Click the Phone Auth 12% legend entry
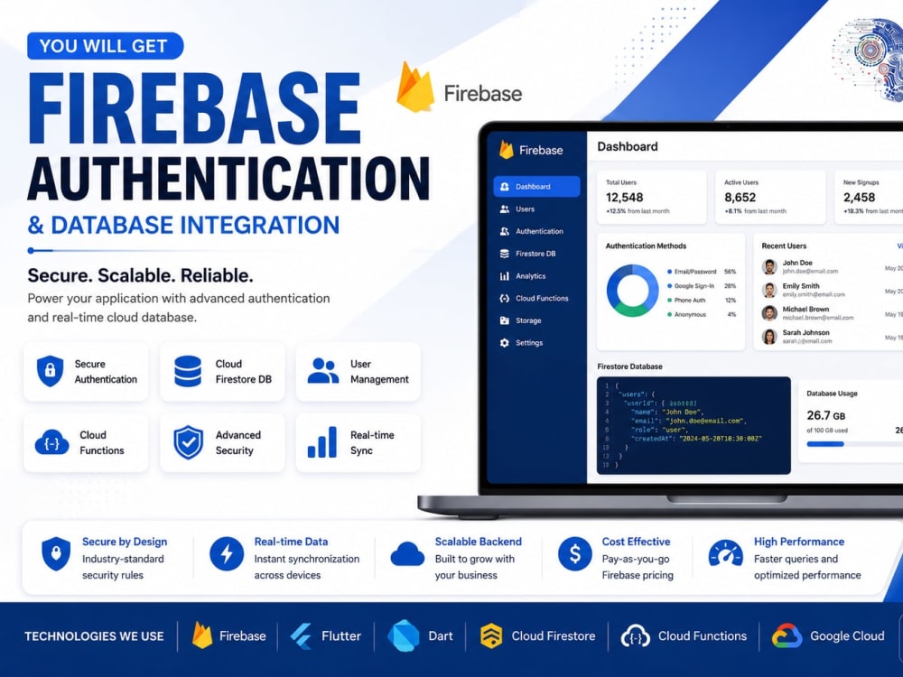This screenshot has width=903, height=677. tap(702, 300)
